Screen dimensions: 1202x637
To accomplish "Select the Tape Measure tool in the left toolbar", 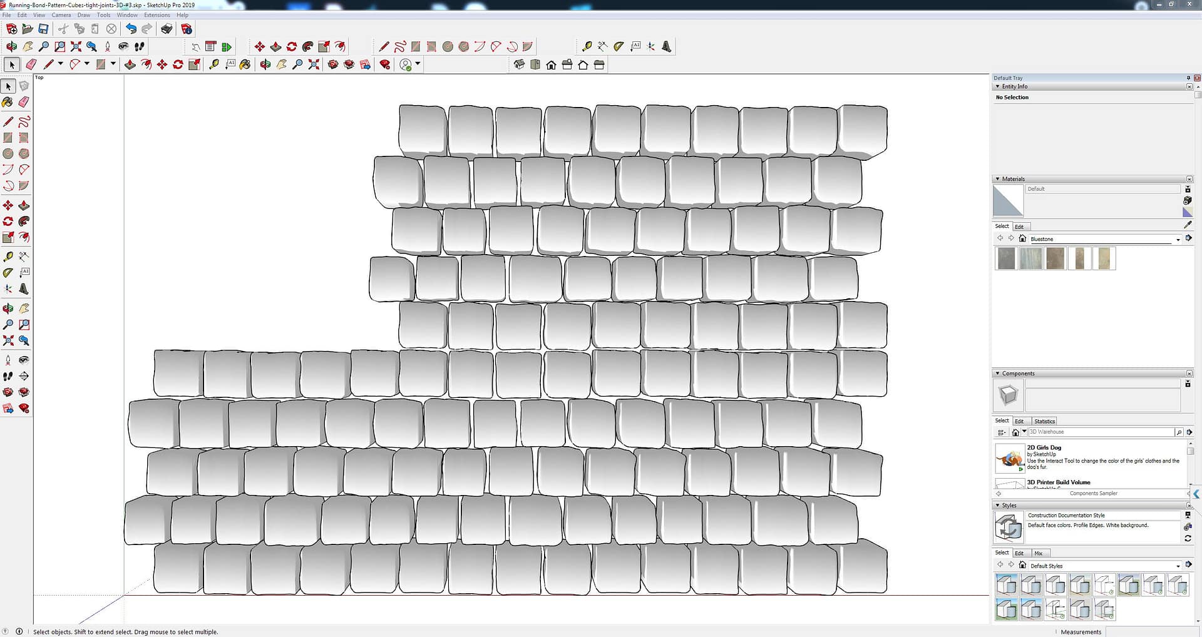I will [x=8, y=257].
